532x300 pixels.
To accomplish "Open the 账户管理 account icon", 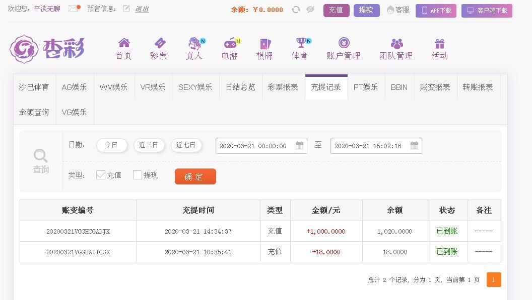I will (344, 43).
